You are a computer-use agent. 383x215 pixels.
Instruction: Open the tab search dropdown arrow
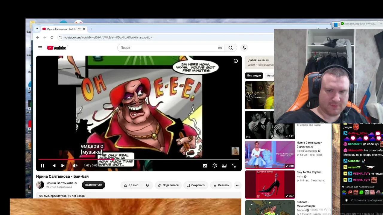(x=37, y=29)
